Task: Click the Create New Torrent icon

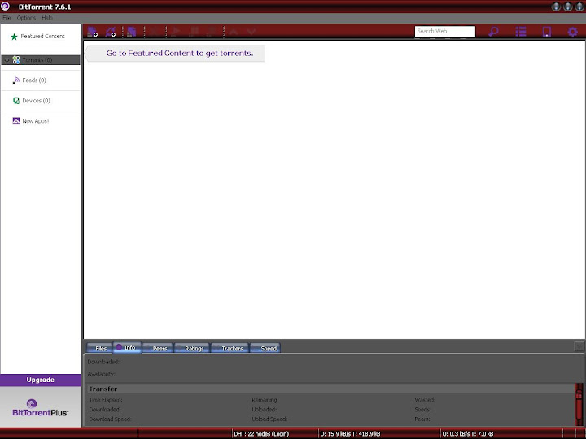Action: [x=131, y=32]
